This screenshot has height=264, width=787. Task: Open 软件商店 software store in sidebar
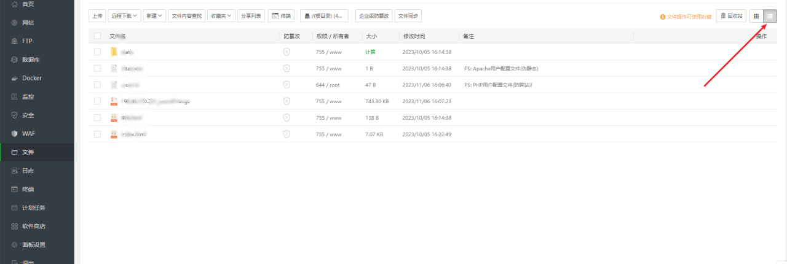(37, 226)
